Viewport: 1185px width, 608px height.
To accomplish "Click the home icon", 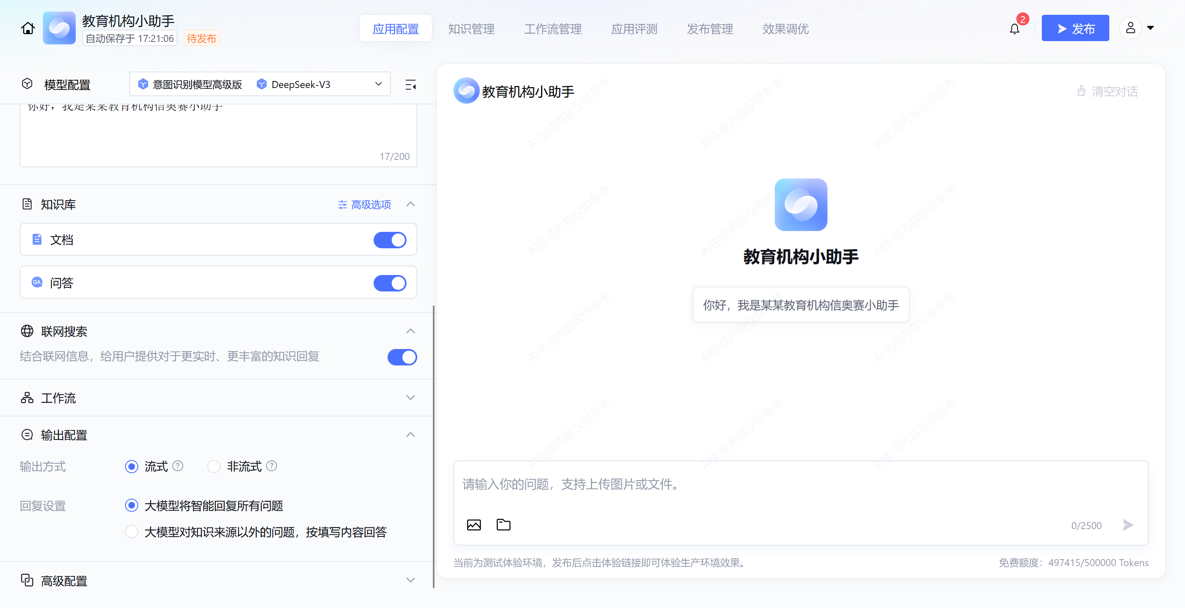I will click(28, 28).
